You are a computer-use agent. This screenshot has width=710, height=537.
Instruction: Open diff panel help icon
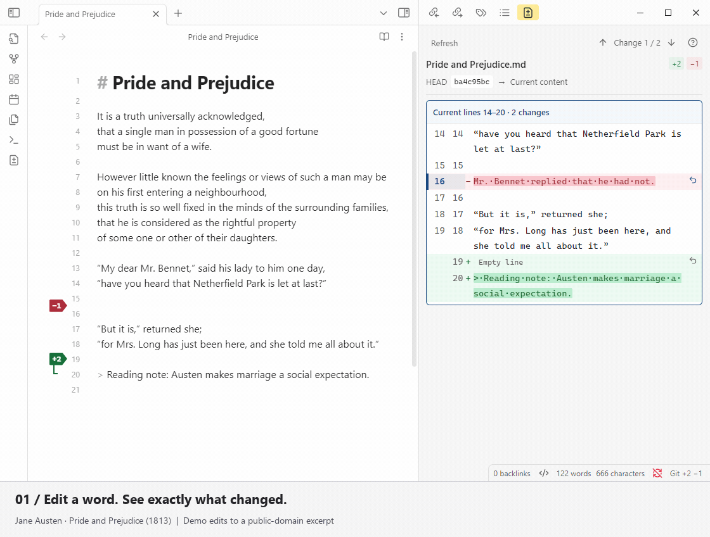pos(693,42)
